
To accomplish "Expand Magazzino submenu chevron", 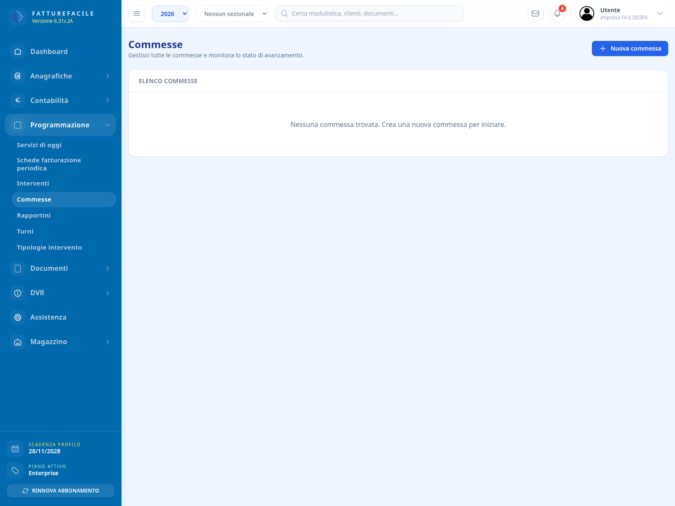I will click(108, 342).
